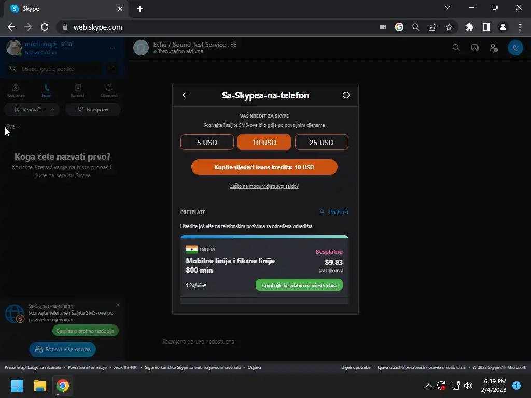Image resolution: width=531 pixels, height=398 pixels.
Task: Go back using the dialog's back arrow
Action: tap(185, 95)
